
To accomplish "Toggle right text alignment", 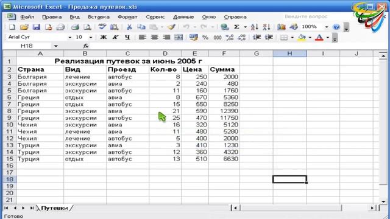I will tap(166, 38).
